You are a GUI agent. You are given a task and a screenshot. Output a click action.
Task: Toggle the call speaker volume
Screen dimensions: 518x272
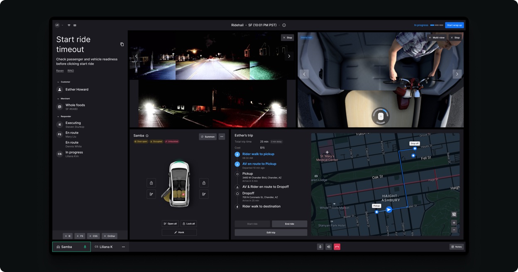pyautogui.click(x=328, y=247)
